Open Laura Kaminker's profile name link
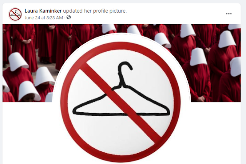The height and width of the screenshot is (164, 246). click(43, 11)
